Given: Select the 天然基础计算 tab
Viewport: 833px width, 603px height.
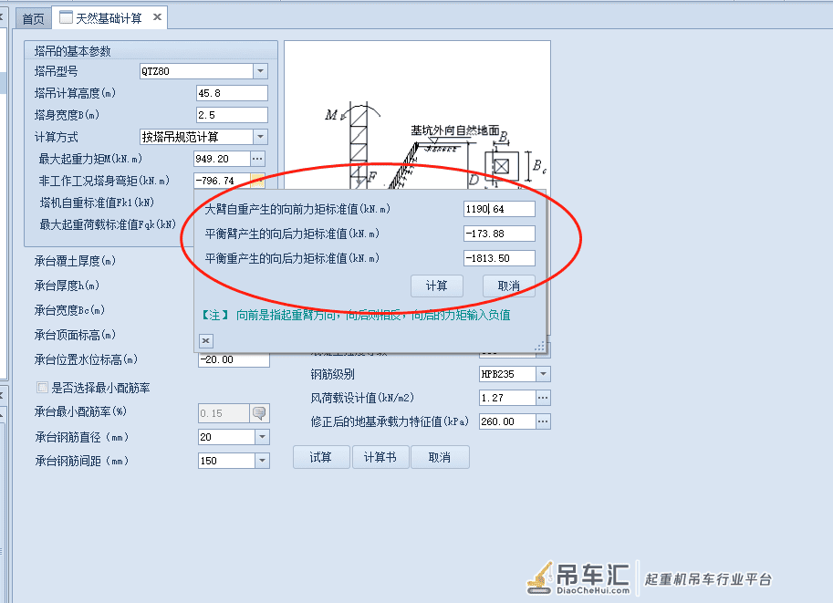Looking at the screenshot, I should [109, 18].
